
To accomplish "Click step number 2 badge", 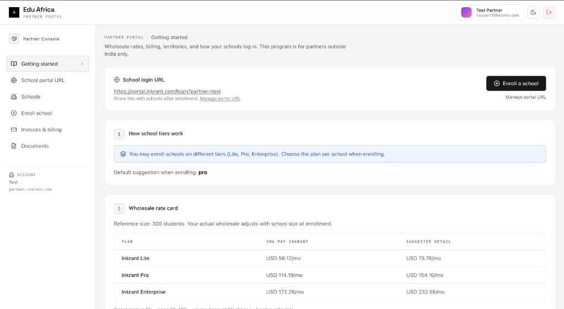I will (119, 209).
